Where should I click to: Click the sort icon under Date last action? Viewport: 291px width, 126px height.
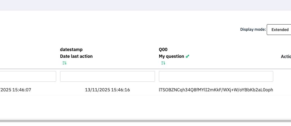tap(64, 63)
